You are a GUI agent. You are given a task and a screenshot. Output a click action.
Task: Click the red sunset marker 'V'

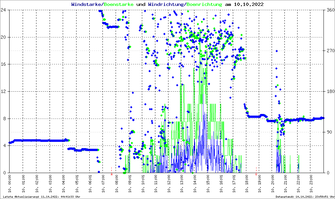(256, 174)
